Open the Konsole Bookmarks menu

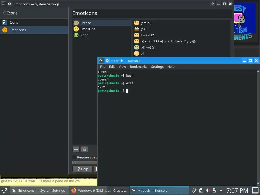pyautogui.click(x=138, y=67)
